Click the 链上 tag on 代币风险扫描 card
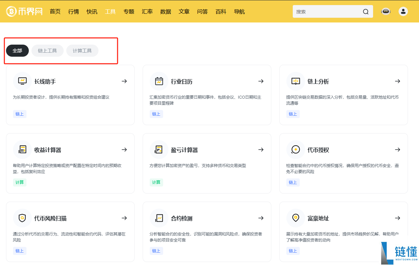Viewport: 419px width, 265px height. point(20,251)
